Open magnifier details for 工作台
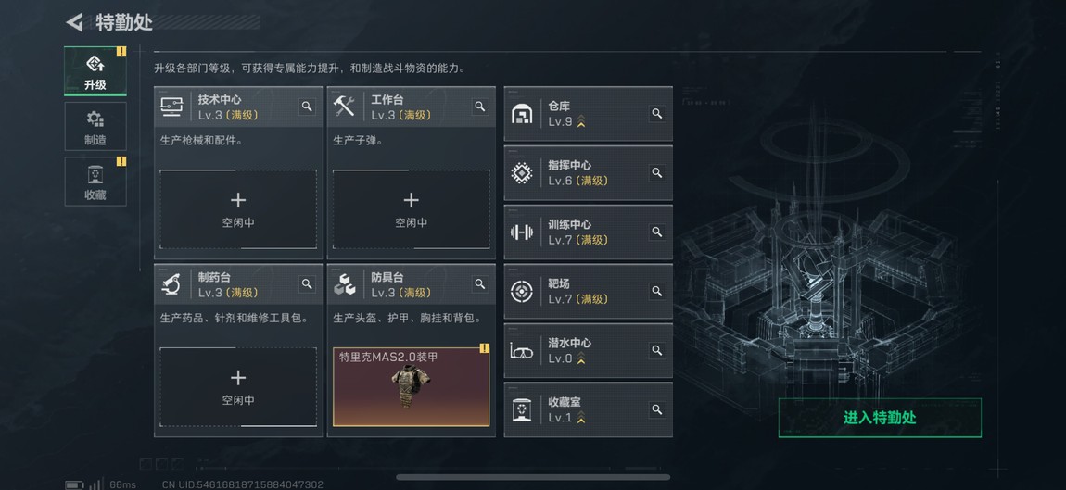This screenshot has height=490, width=1066. click(480, 107)
